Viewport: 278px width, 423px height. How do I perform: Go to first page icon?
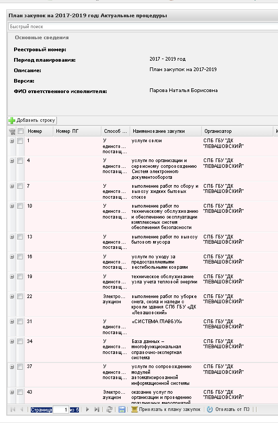(13, 409)
